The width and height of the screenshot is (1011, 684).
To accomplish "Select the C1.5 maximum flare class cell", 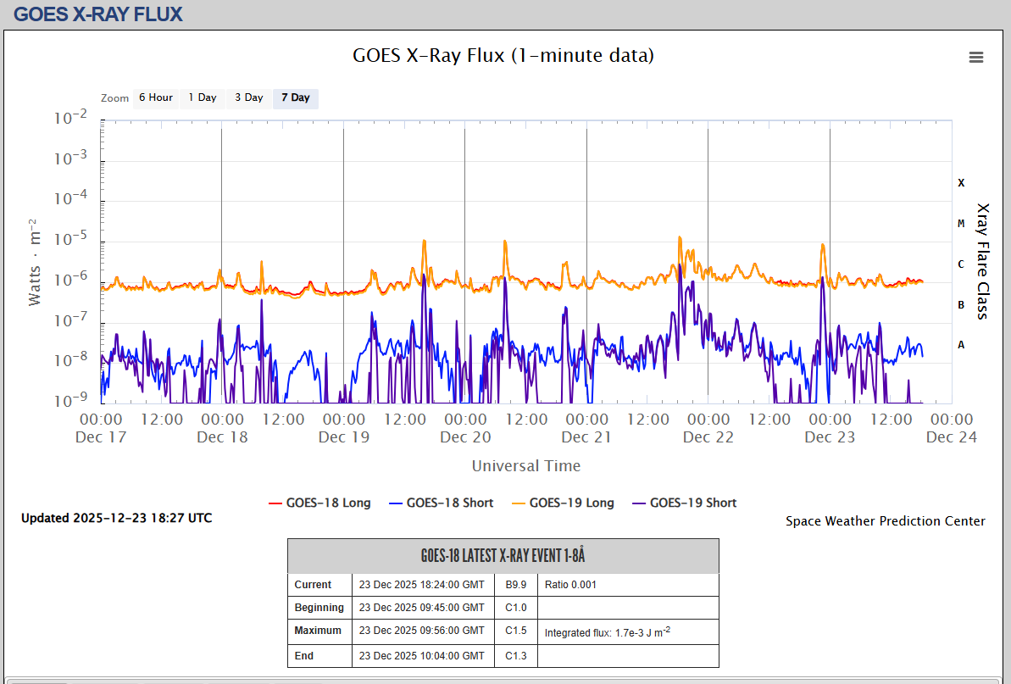I will (516, 631).
